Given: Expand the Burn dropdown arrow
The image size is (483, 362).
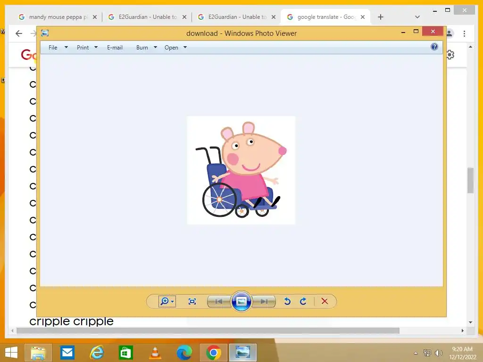Looking at the screenshot, I should tap(155, 48).
